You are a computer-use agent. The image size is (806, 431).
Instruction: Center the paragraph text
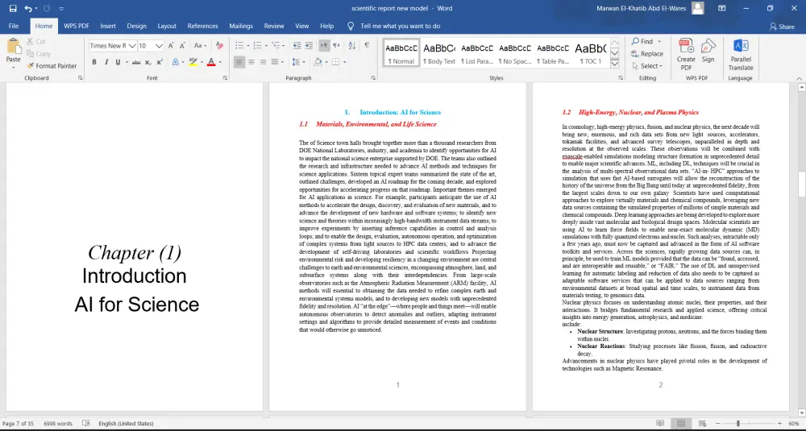pyautogui.click(x=251, y=62)
